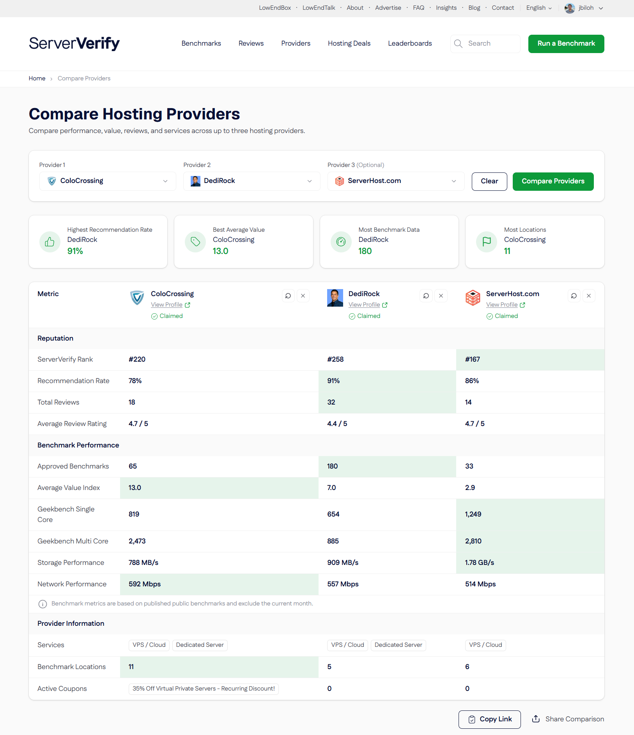634x735 pixels.
Task: Open the Benchmarks nav menu
Action: (x=201, y=43)
